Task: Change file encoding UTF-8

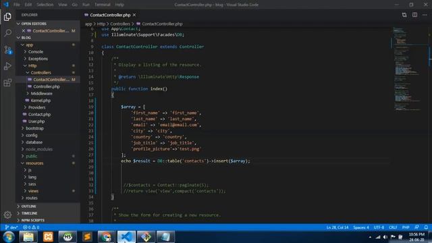Action: point(379,227)
